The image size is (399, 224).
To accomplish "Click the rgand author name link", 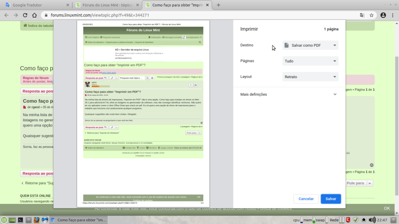I will (35, 107).
